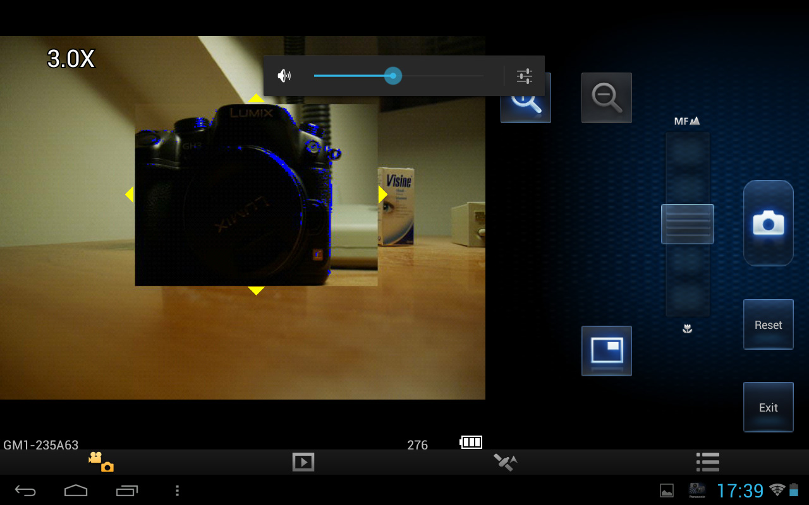Open the volume equalizer settings icon
The width and height of the screenshot is (809, 505).
click(x=525, y=76)
